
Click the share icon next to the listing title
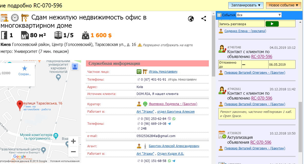204,18
